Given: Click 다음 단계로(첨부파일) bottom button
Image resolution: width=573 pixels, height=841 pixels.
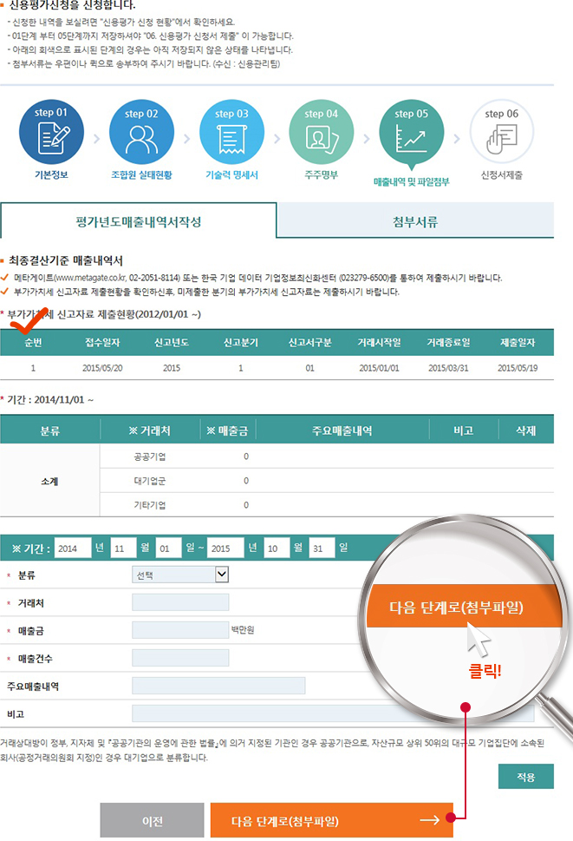Looking at the screenshot, I should coord(332,821).
